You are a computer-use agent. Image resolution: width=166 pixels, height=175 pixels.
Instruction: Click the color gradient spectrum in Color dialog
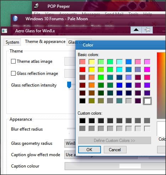click(x=161, y=86)
